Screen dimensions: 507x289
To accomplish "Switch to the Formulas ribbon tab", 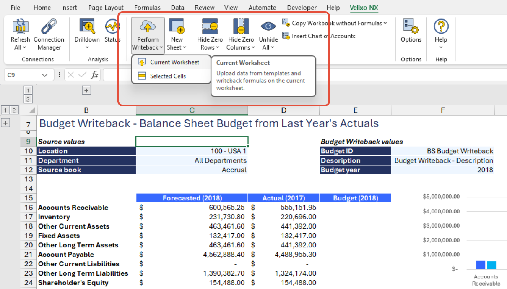I will [147, 8].
